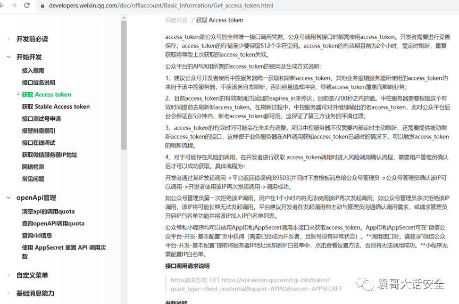Open 查询rid信息 page
Viewport: 459px width, 304px height.
[x=37, y=235]
